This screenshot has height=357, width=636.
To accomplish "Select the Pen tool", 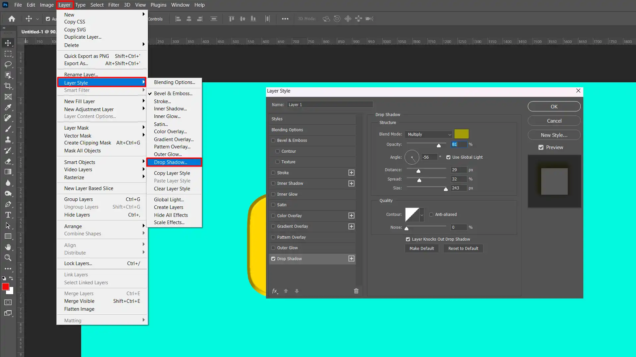I will (8, 204).
